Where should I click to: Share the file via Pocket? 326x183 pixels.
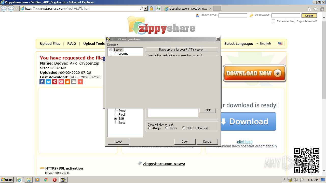coord(61,82)
